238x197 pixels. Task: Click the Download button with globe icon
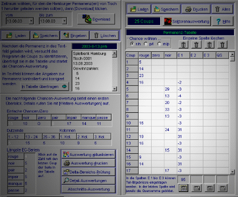(x=96, y=19)
